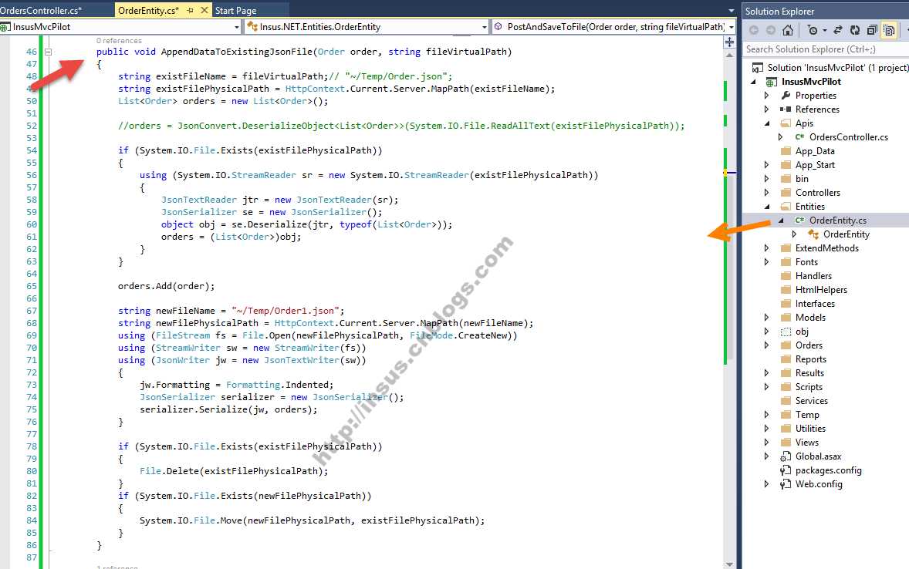Open the tab list dropdown arrow
Image resolution: width=909 pixels, height=569 pixels.
731,11
